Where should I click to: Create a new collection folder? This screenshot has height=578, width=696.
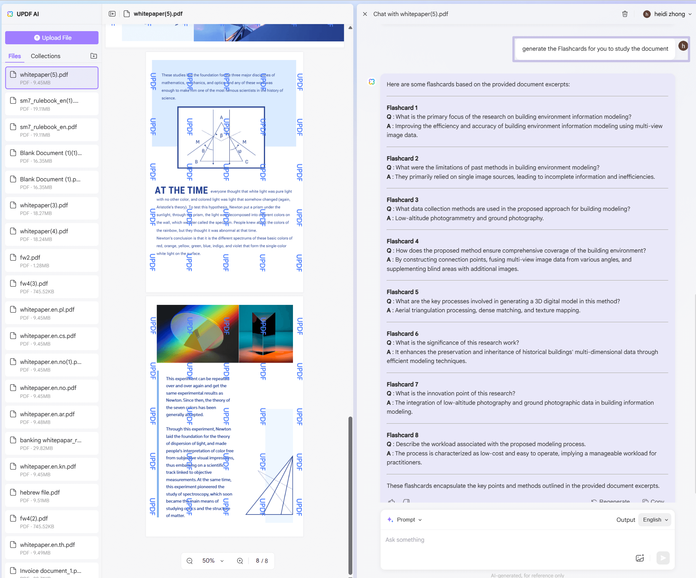(93, 56)
